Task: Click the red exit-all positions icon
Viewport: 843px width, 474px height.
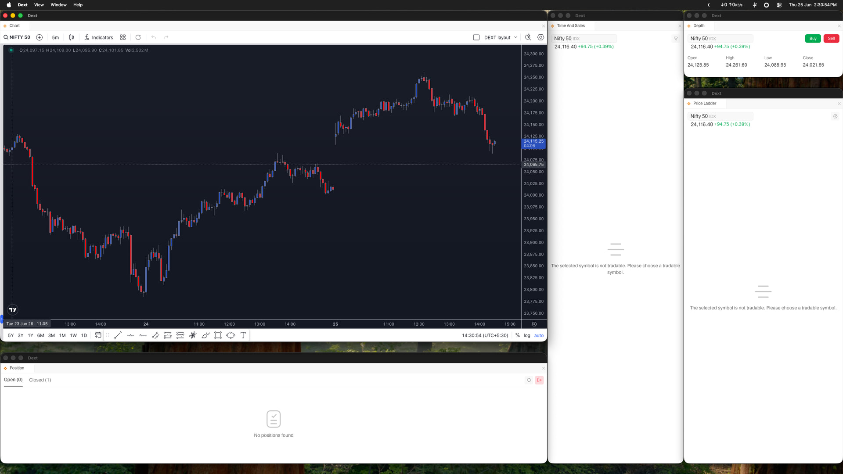Action: click(540, 381)
